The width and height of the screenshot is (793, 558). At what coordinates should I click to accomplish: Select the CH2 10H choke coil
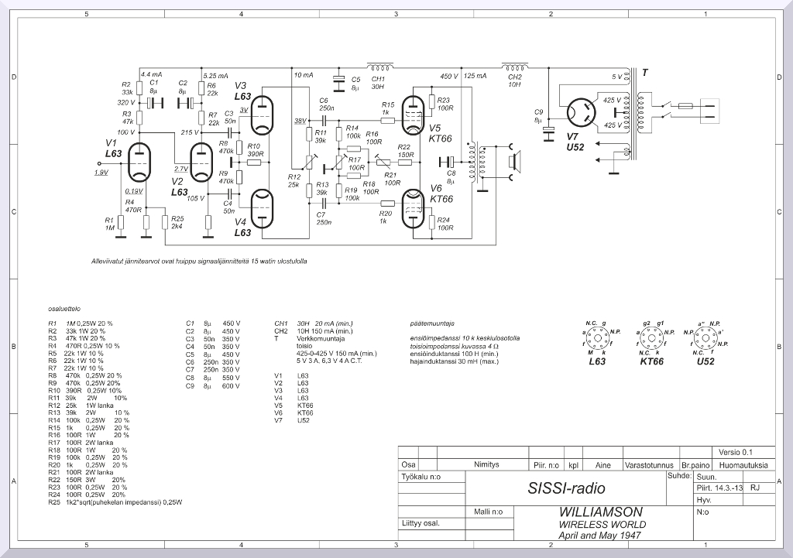pos(514,67)
